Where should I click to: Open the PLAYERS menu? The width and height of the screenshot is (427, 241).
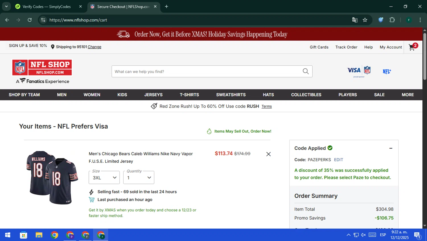(x=348, y=95)
